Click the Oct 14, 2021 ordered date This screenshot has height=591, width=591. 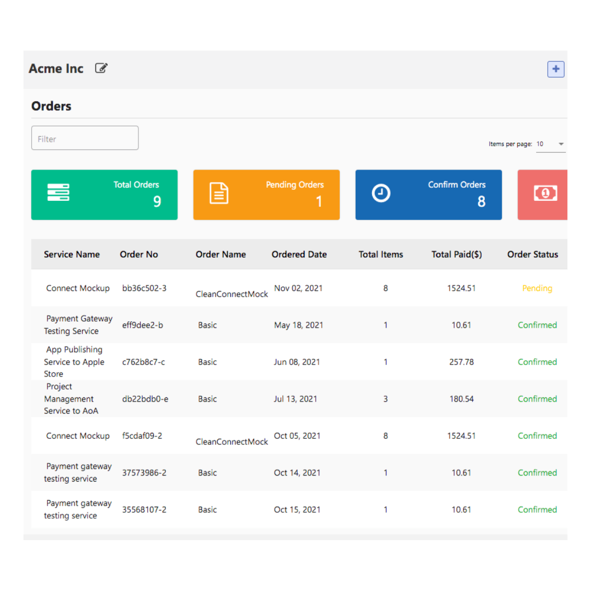coord(297,473)
